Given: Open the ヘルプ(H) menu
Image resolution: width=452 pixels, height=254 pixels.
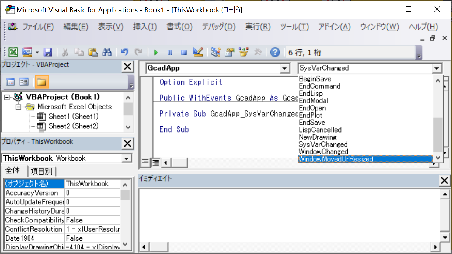Looking at the screenshot, I should pos(423,27).
